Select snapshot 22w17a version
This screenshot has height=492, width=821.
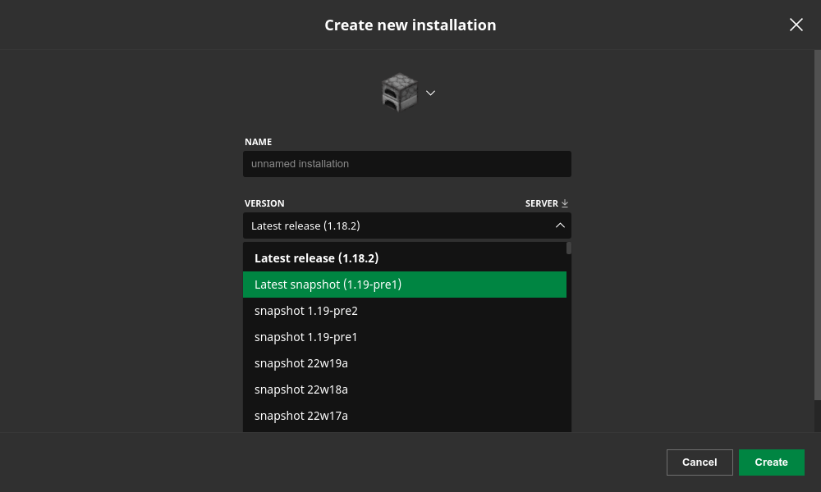300,416
